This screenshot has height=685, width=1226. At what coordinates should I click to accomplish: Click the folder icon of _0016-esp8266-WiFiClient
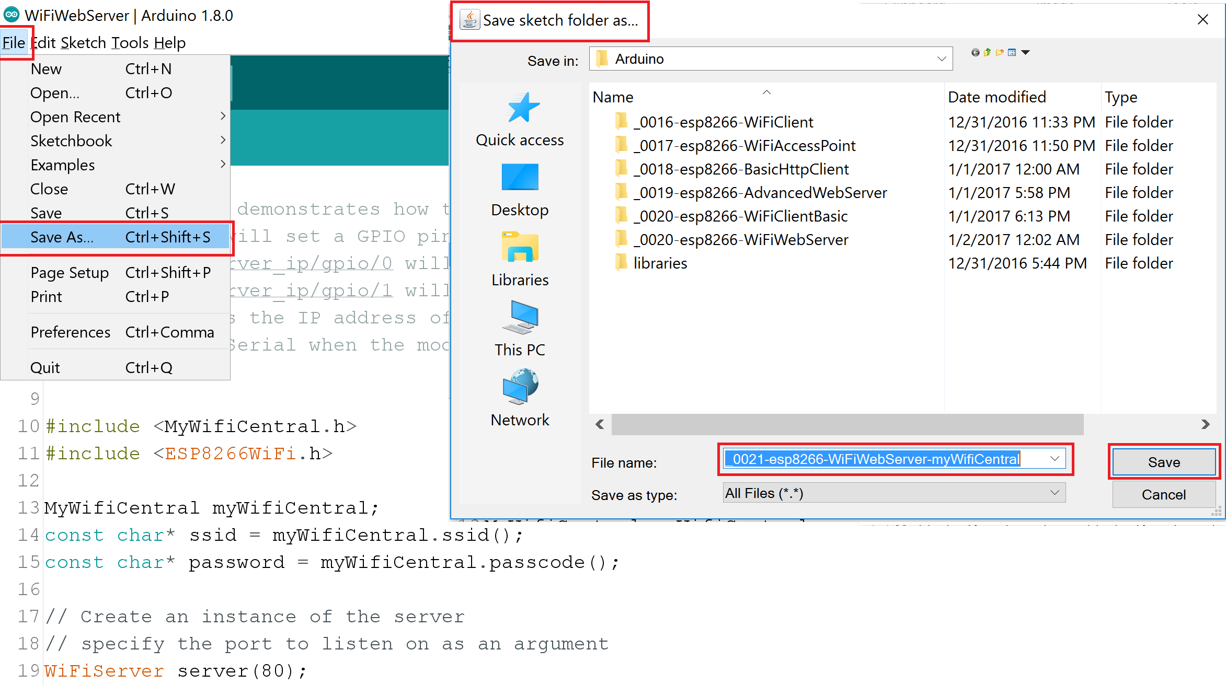pos(621,122)
